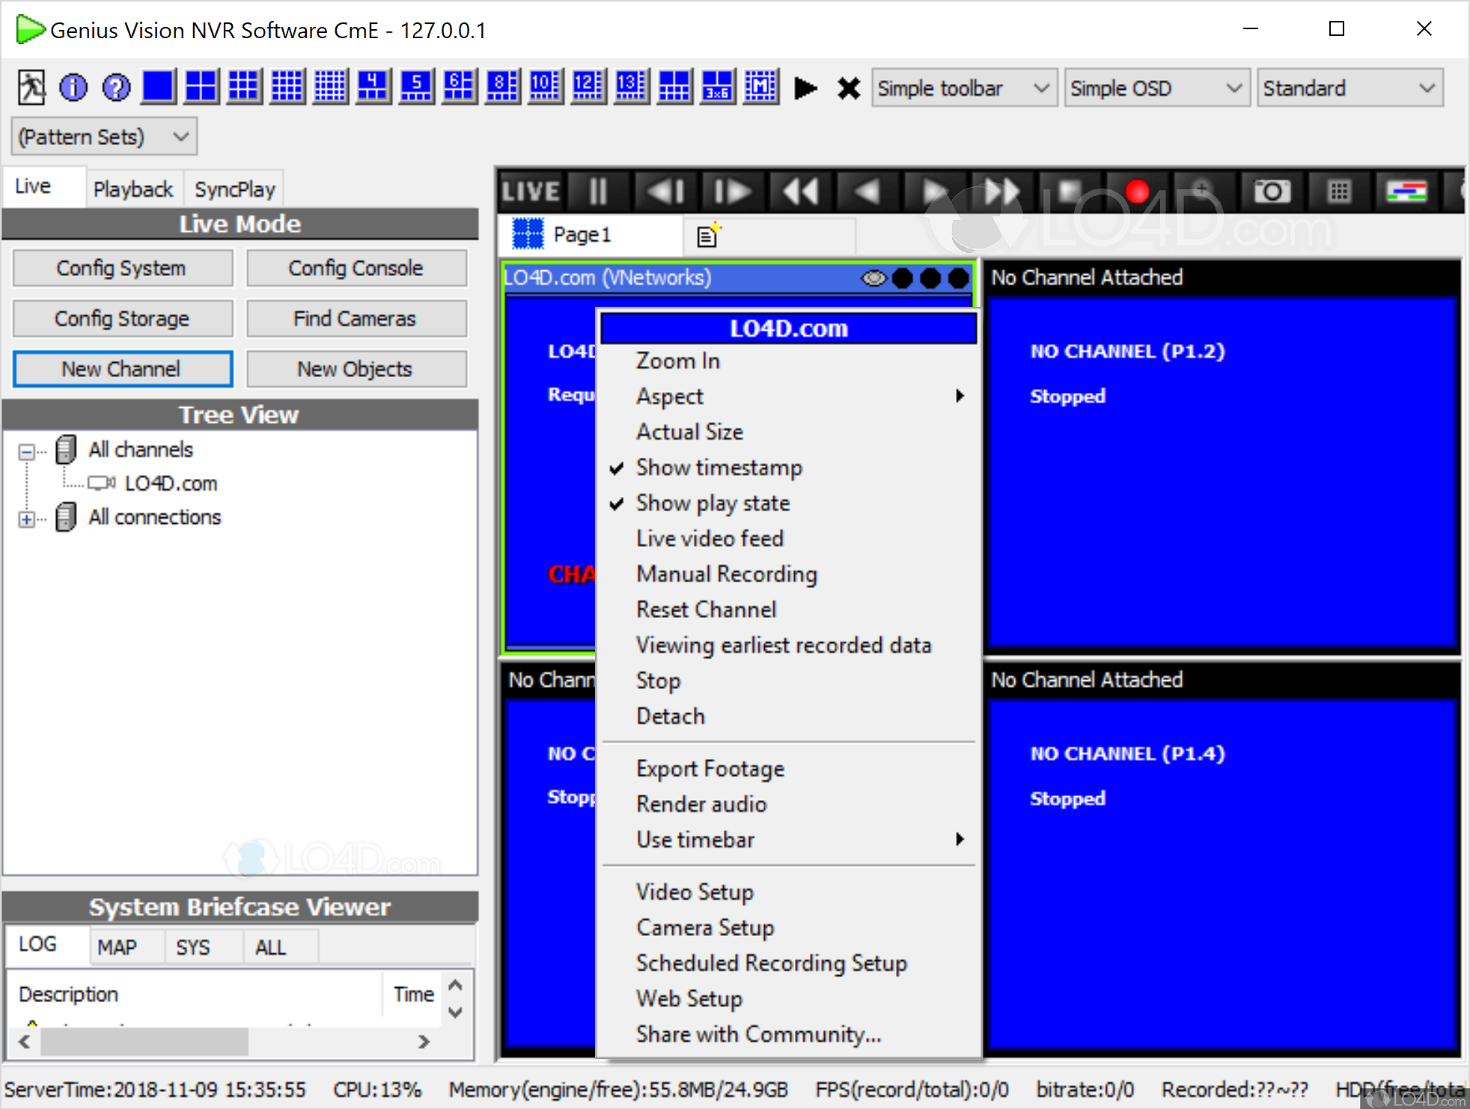Click the Find Cameras button
Image resolution: width=1470 pixels, height=1109 pixels.
coord(356,319)
